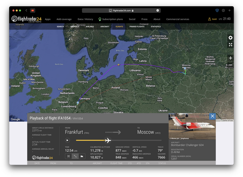Click the great circle distance 2,015 km
243x177 pixels.
37,130
